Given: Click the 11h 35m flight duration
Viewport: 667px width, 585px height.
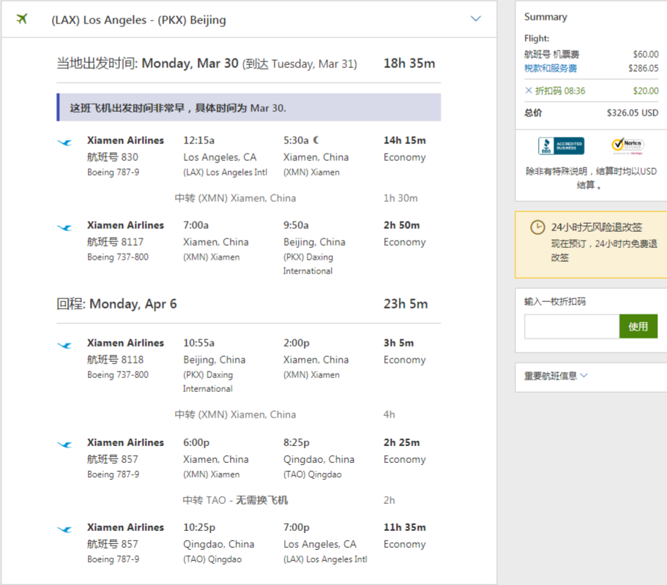Looking at the screenshot, I should pyautogui.click(x=405, y=527).
